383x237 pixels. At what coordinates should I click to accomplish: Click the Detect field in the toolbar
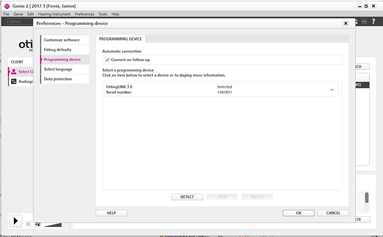click(21, 22)
